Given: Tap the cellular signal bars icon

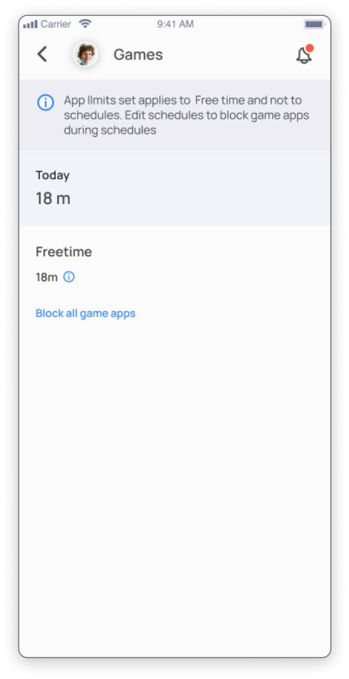Looking at the screenshot, I should coord(31,25).
